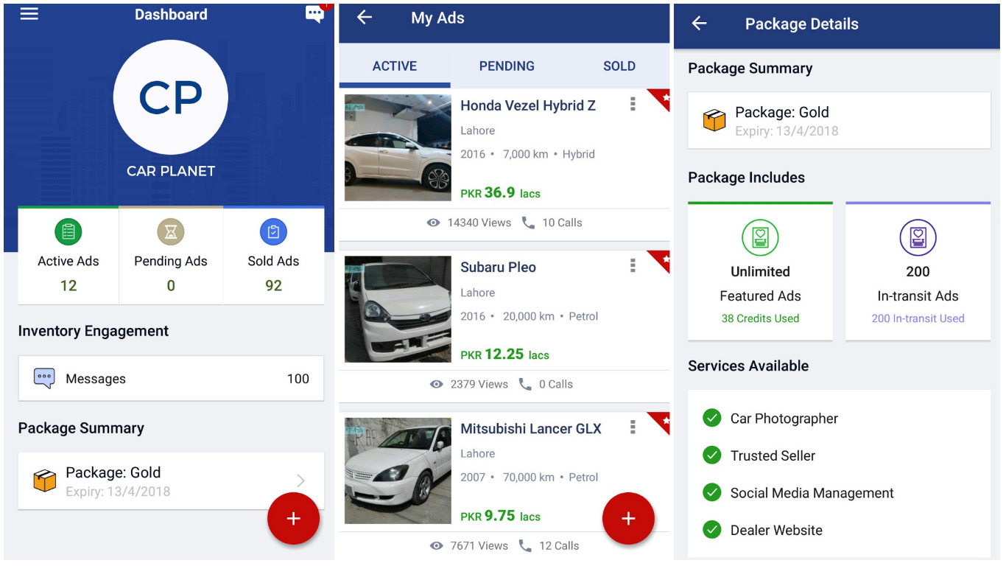Open the Mitsubishi Lancer GLX car photo
Image resolution: width=1006 pixels, height=566 pixels.
pyautogui.click(x=398, y=471)
